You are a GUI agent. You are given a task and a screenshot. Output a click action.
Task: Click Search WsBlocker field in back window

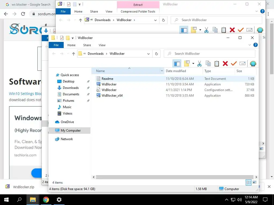pos(216,20)
